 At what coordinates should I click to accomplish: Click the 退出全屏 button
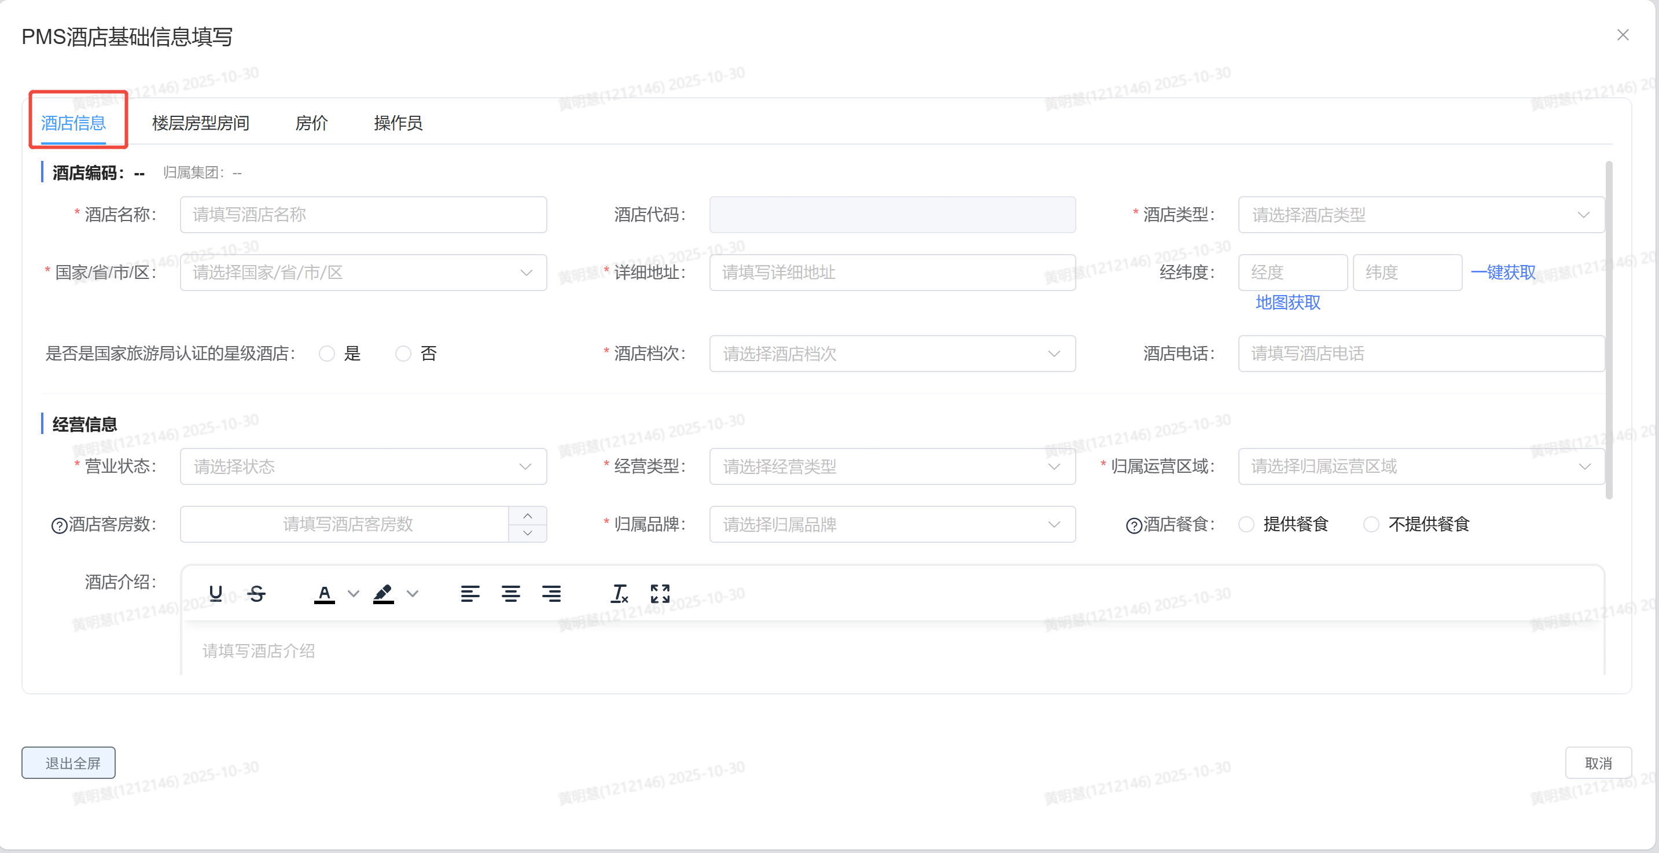click(x=68, y=763)
